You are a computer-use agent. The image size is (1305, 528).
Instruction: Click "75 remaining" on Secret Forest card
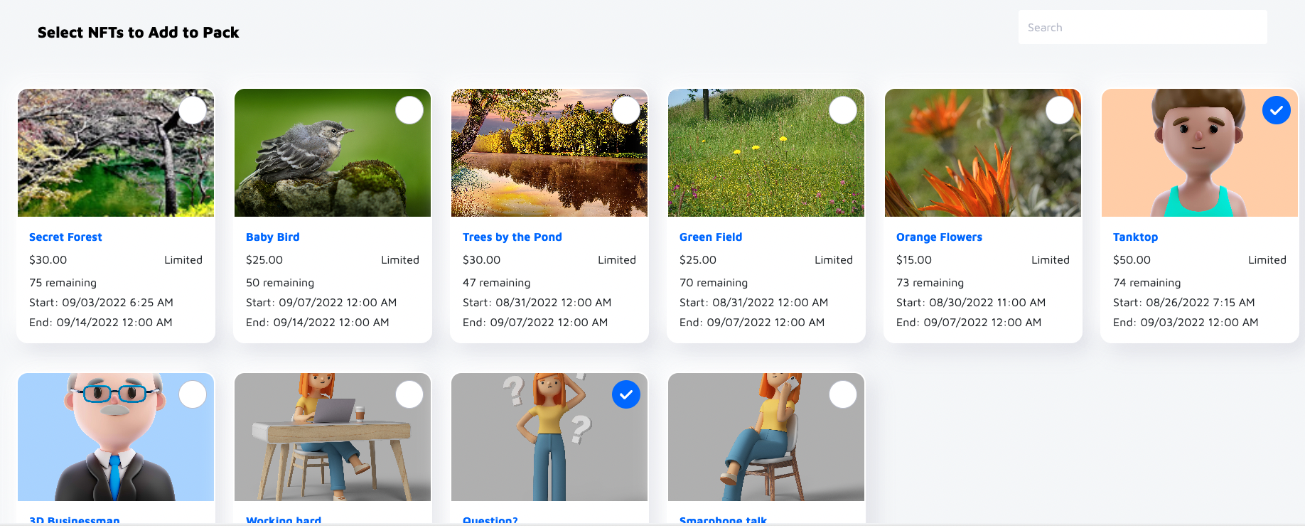tap(63, 283)
